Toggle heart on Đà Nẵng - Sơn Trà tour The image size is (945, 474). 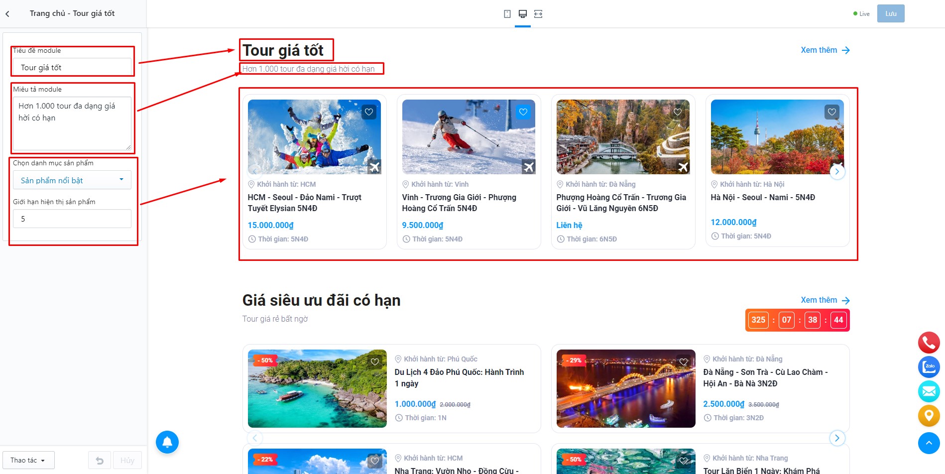click(x=684, y=362)
